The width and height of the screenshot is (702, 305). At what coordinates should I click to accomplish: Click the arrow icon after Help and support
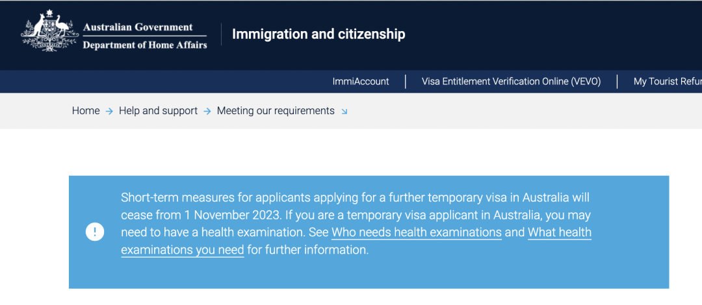(207, 112)
